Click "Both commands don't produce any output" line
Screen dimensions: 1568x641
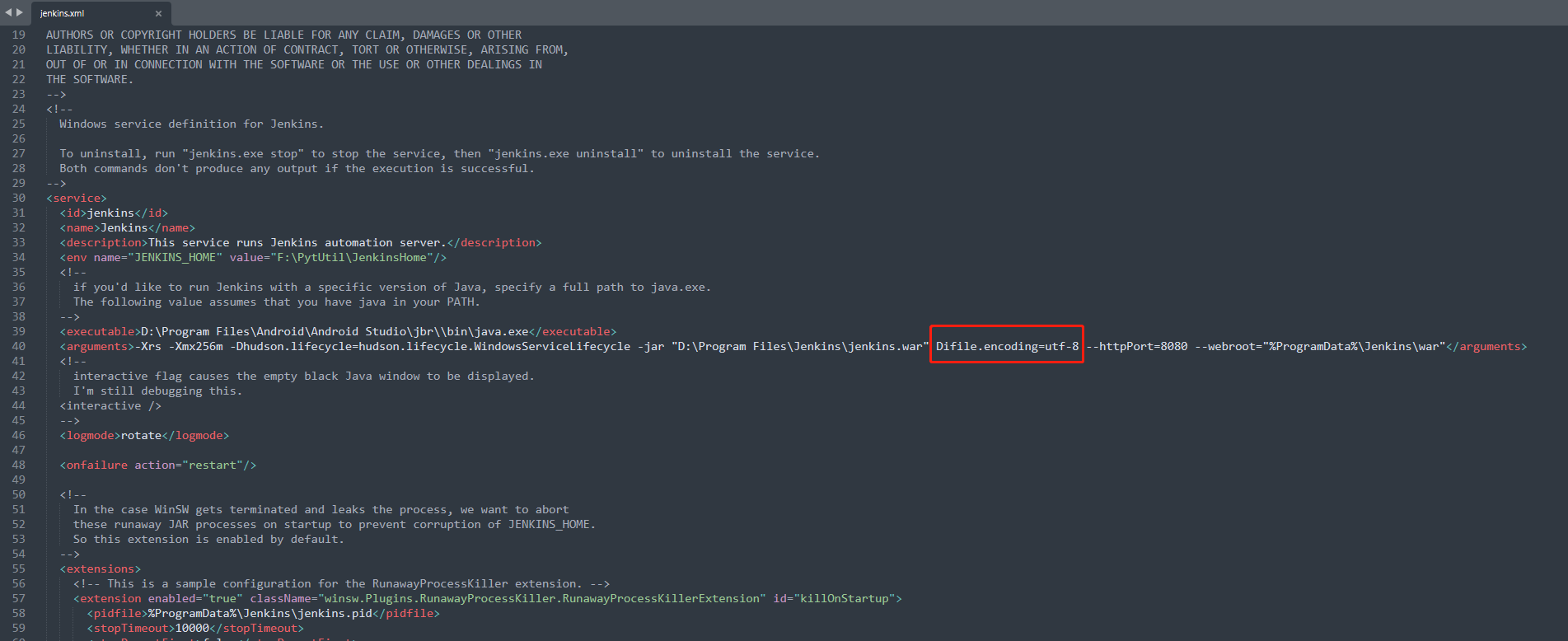[297, 168]
